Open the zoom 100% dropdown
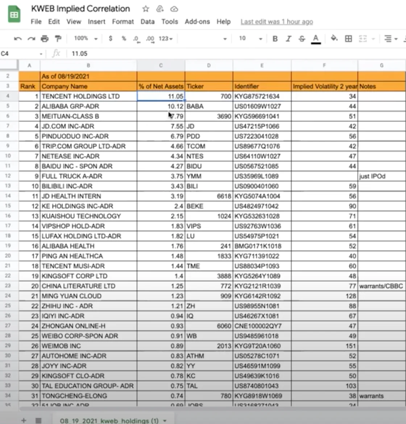This screenshot has height=424, width=406. point(86,38)
